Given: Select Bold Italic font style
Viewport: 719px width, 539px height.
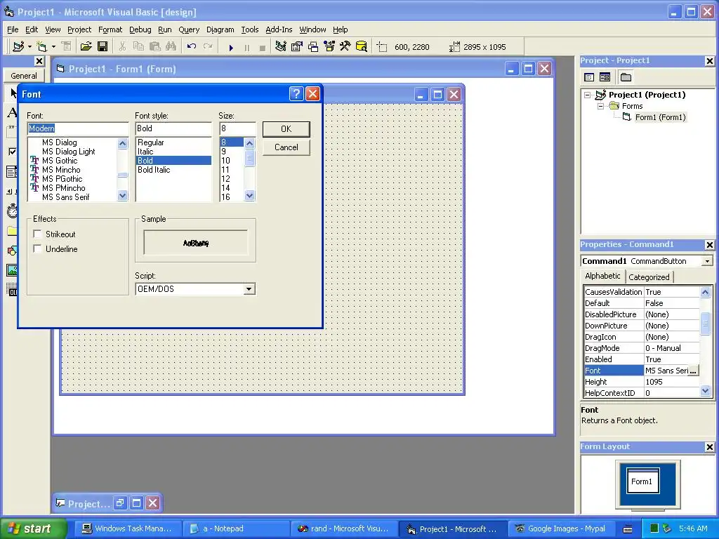Looking at the screenshot, I should pos(154,170).
